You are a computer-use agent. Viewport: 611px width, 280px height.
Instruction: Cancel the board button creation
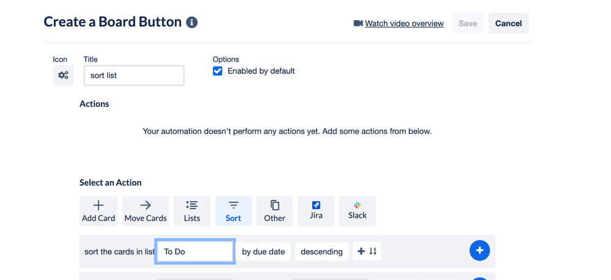point(509,23)
